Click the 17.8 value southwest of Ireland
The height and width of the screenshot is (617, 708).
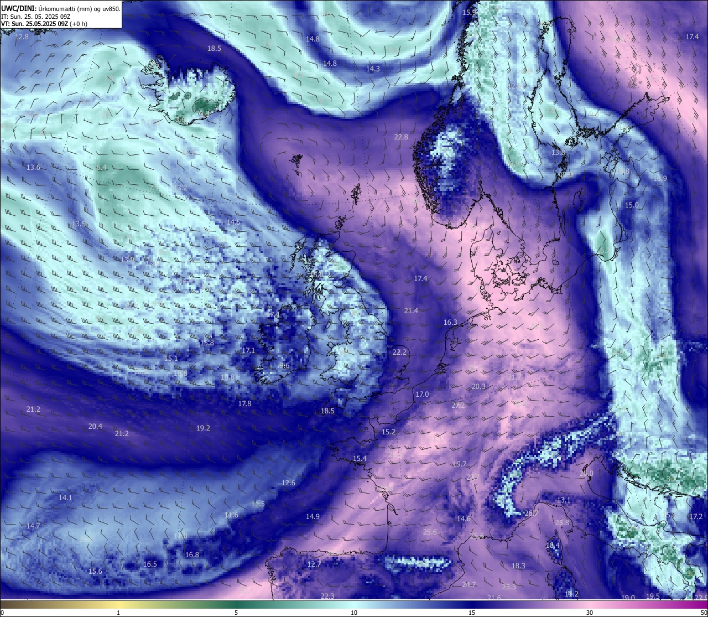[x=244, y=404]
